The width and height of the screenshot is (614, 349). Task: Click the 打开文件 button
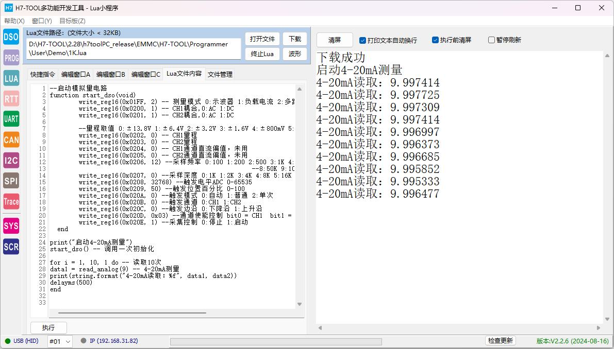click(x=262, y=39)
